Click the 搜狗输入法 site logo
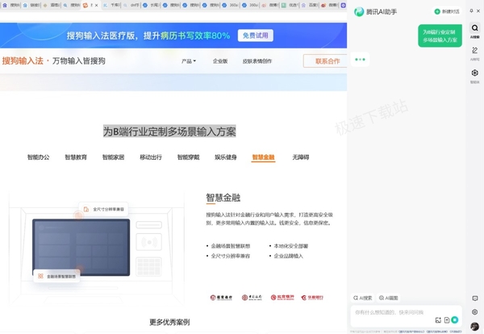Image resolution: width=484 pixels, height=334 pixels. (x=23, y=61)
